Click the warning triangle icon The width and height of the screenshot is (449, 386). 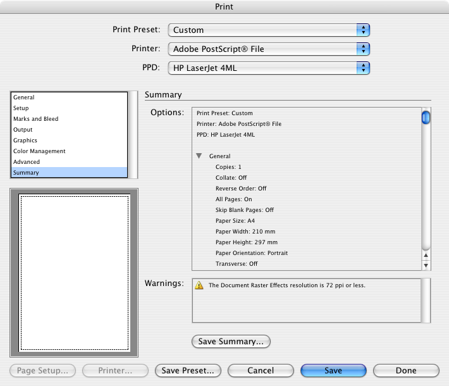coord(199,285)
